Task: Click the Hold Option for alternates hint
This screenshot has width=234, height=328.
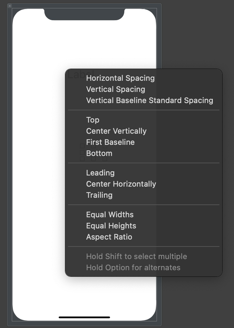Action: [133, 267]
